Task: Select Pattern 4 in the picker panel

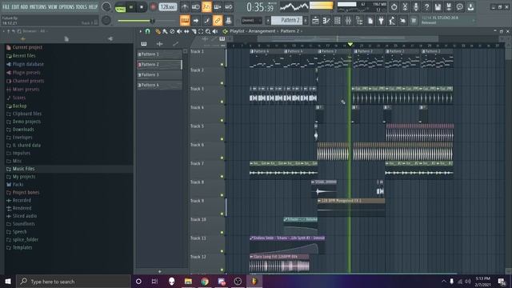Action: click(159, 85)
